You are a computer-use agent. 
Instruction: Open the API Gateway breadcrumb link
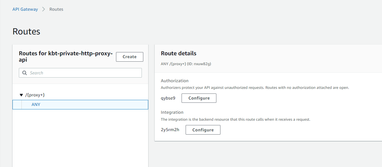(25, 9)
